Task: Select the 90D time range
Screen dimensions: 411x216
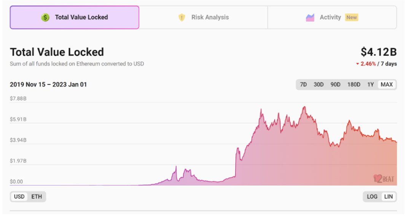Action: tap(335, 84)
